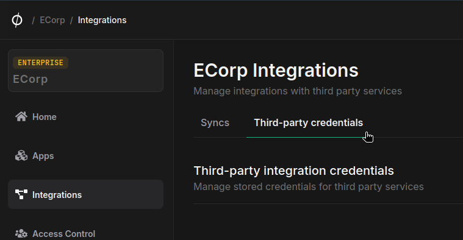Click the Integrations diagram icon
The image size is (463, 240).
21,194
